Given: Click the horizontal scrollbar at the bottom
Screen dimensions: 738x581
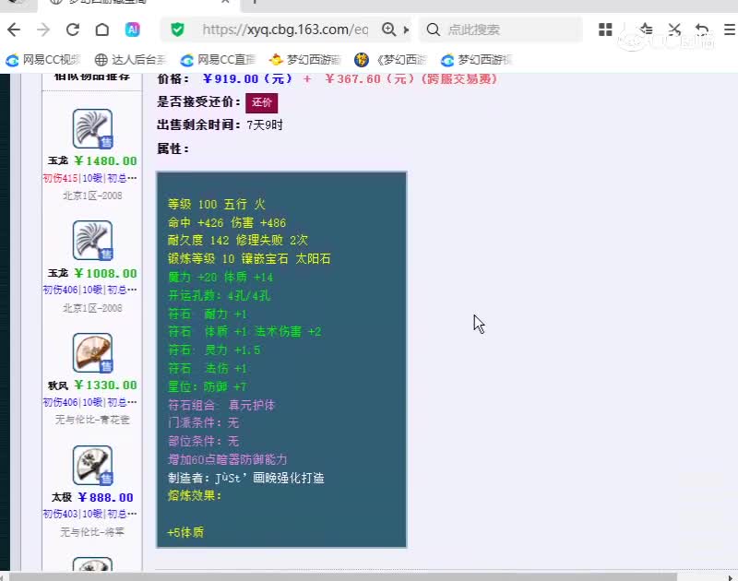Looking at the screenshot, I should [x=342, y=576].
